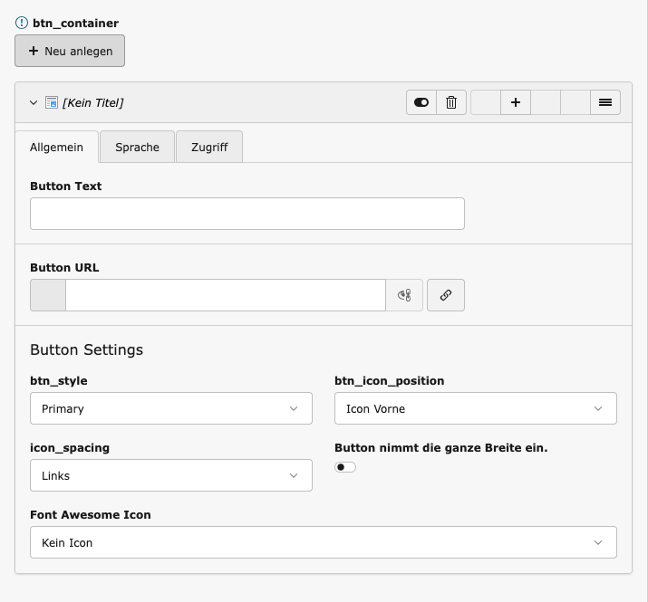Enable full-width button toggle

(345, 467)
